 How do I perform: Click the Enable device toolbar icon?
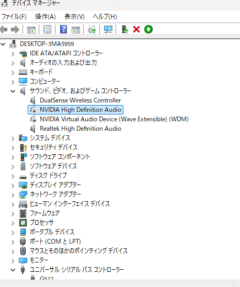[x=125, y=29]
